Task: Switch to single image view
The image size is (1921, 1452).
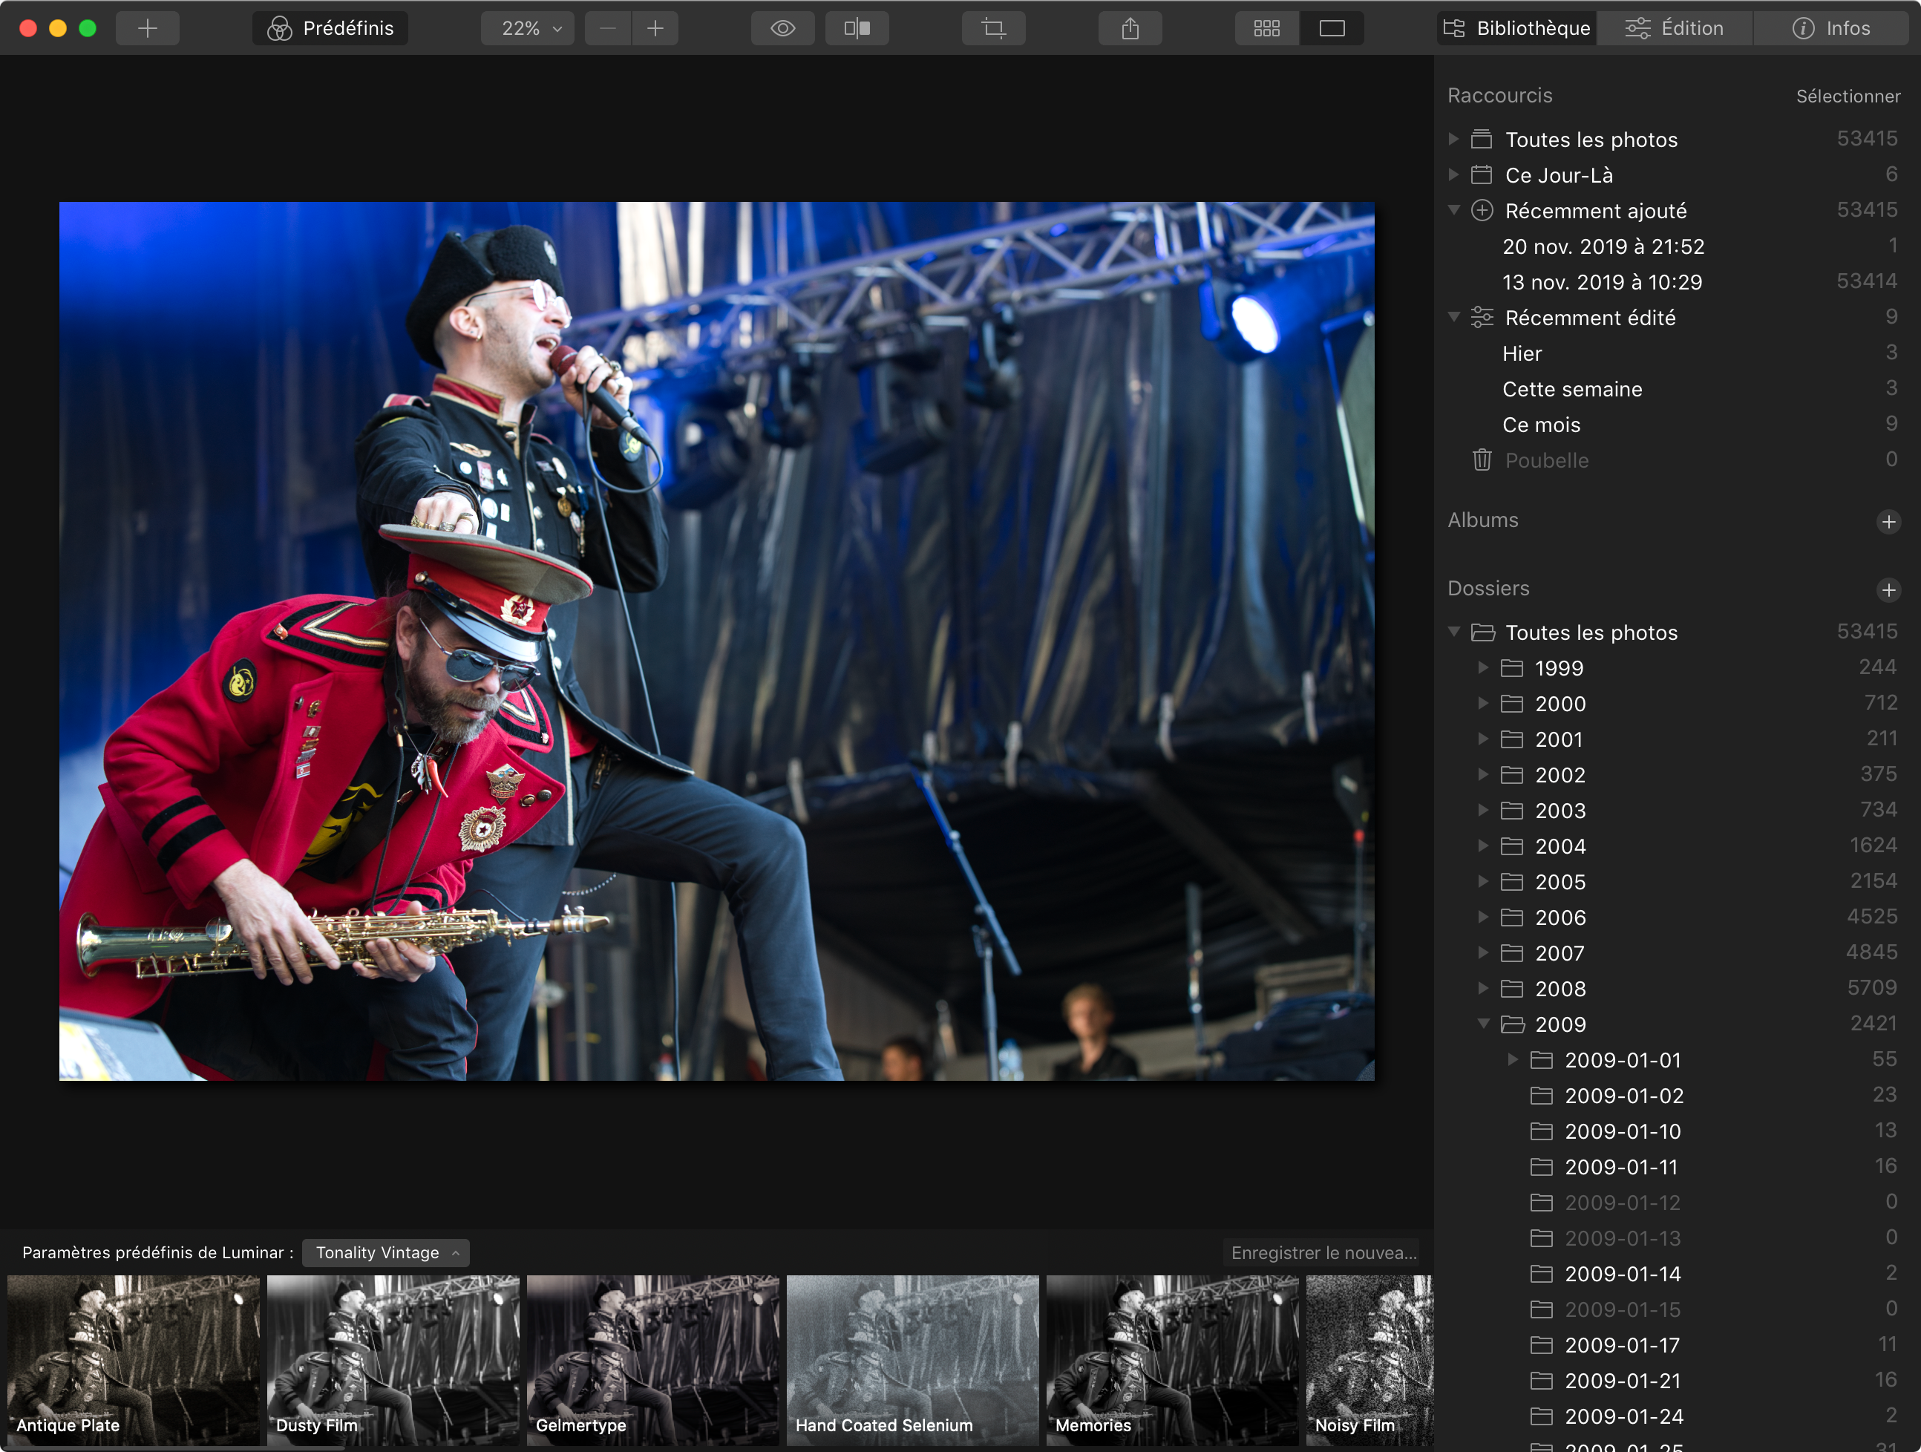Action: [x=1332, y=29]
